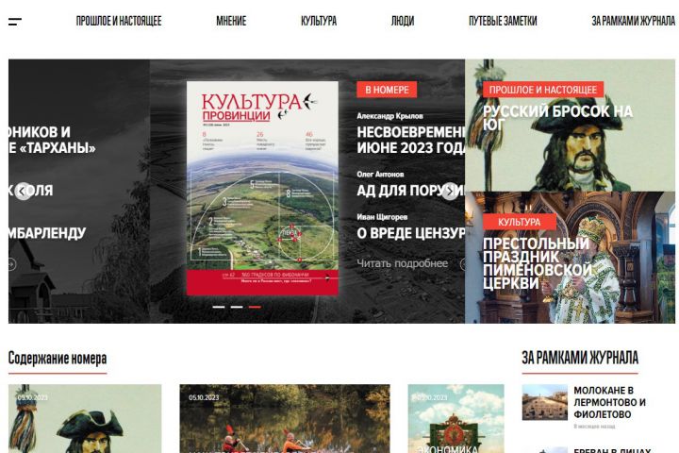Image resolution: width=679 pixels, height=453 pixels.
Task: Open Экономика illustrated article card
Action: pyautogui.click(x=455, y=419)
